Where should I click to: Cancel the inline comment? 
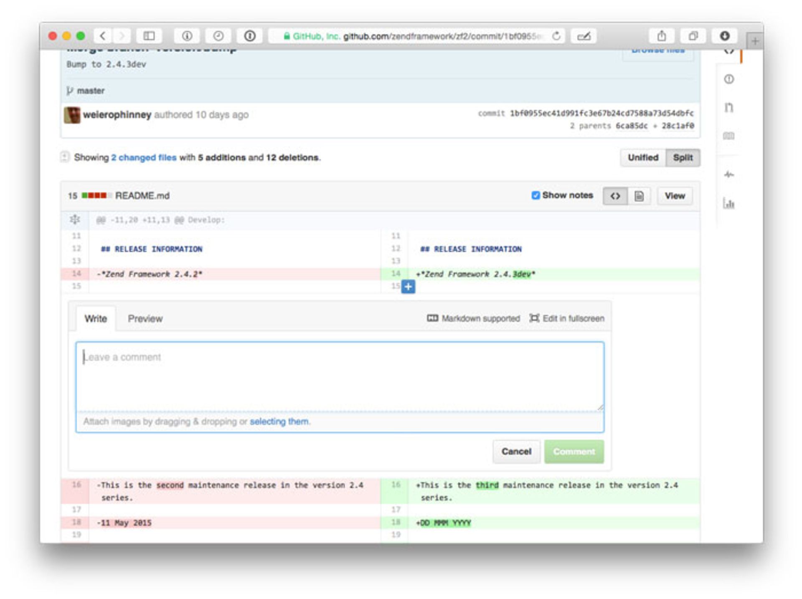516,451
